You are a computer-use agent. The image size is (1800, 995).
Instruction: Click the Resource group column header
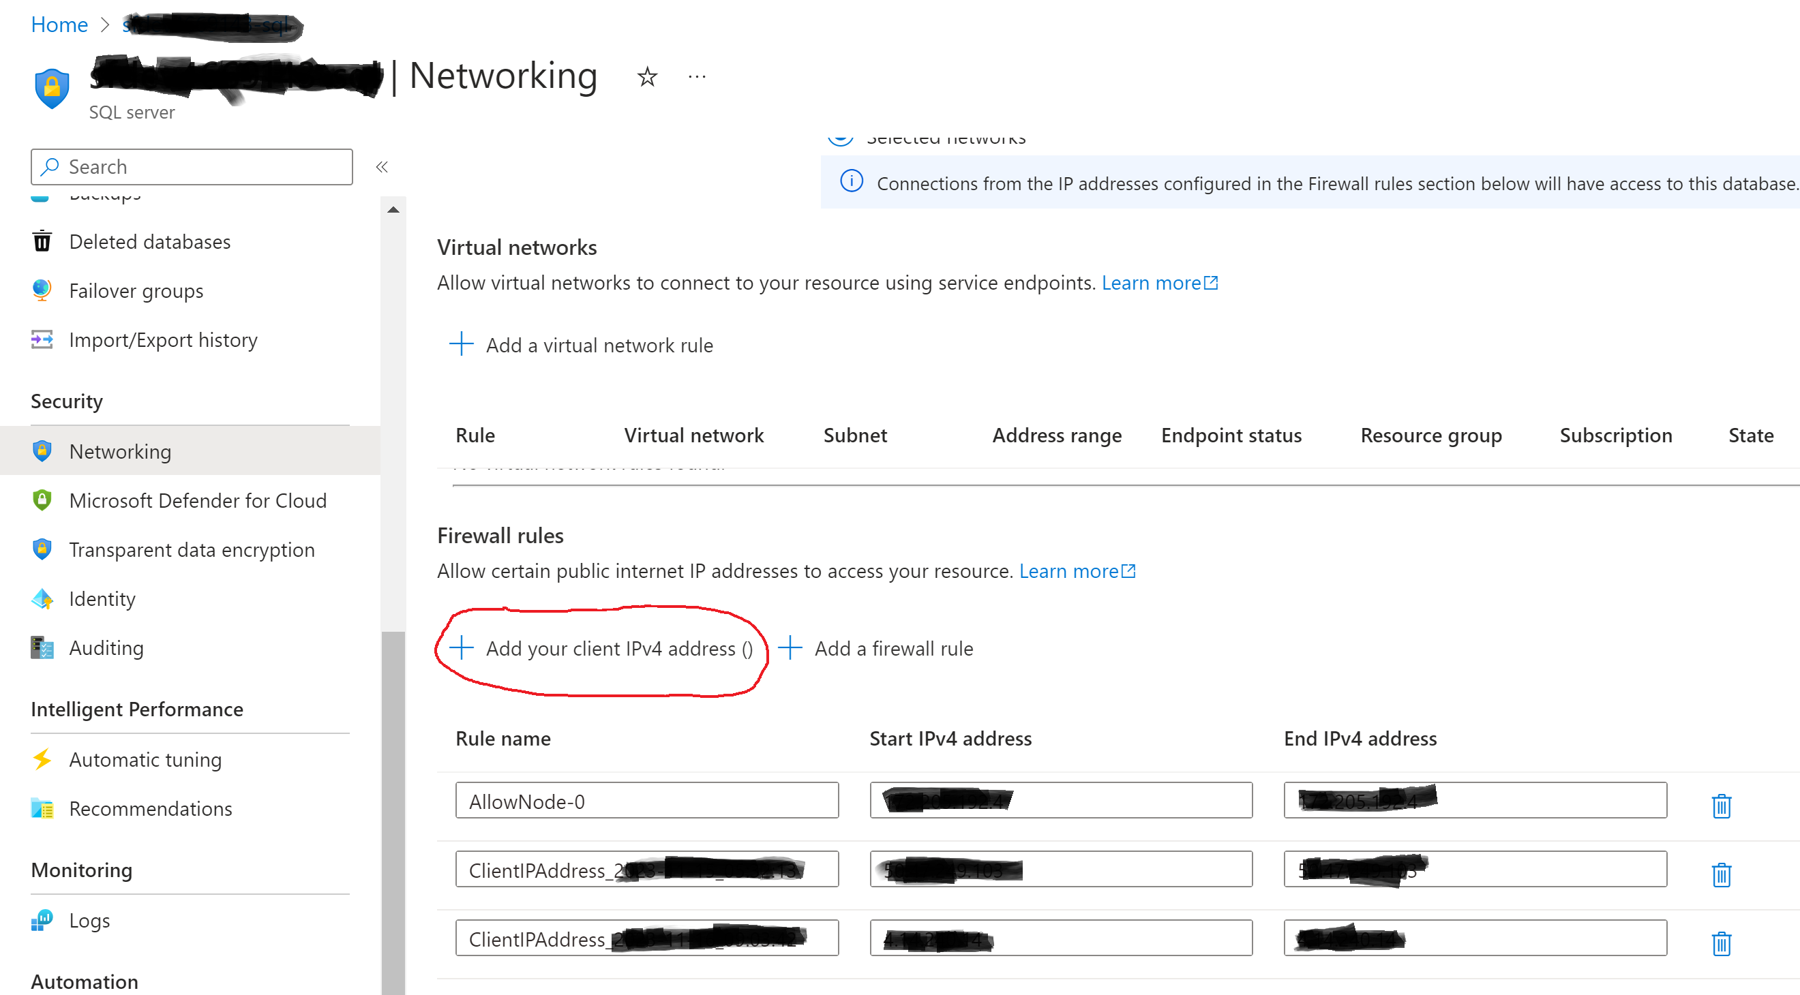click(1431, 435)
